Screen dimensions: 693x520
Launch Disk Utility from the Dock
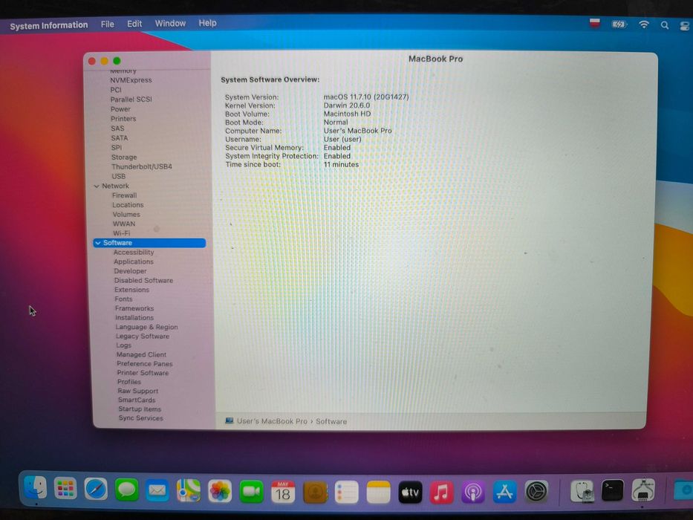tap(582, 490)
